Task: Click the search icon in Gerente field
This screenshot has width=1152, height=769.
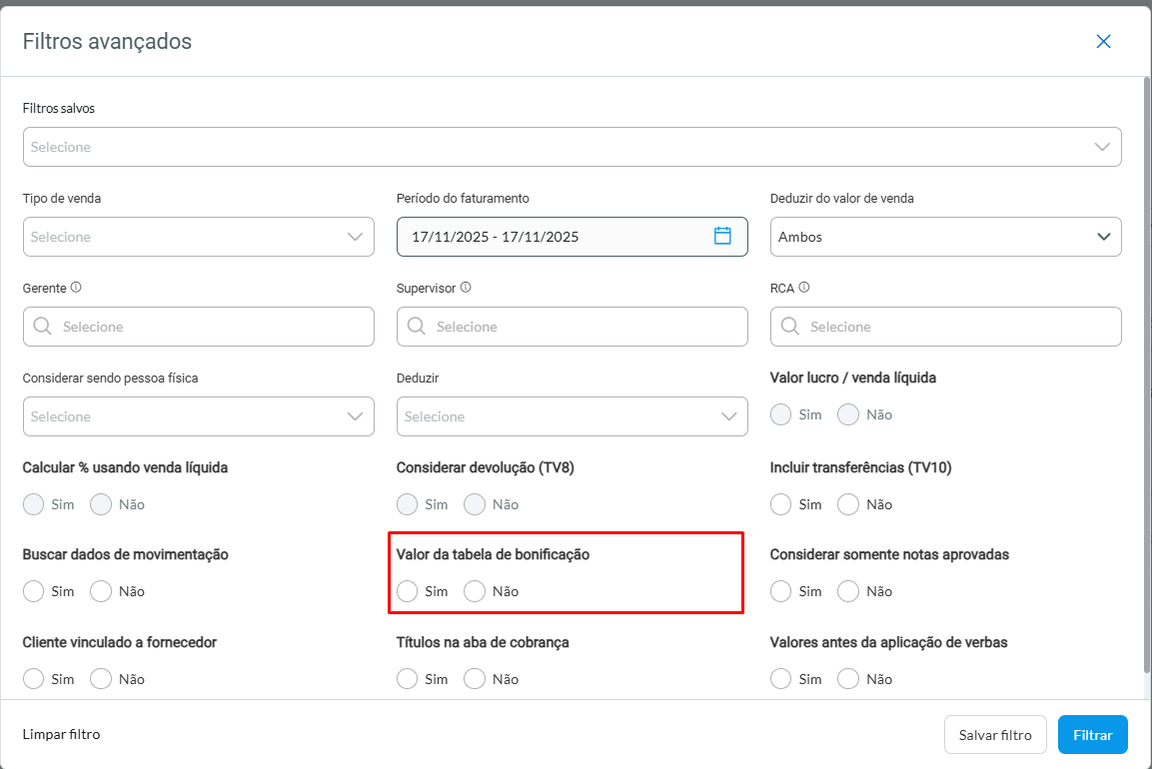Action: click(x=42, y=327)
